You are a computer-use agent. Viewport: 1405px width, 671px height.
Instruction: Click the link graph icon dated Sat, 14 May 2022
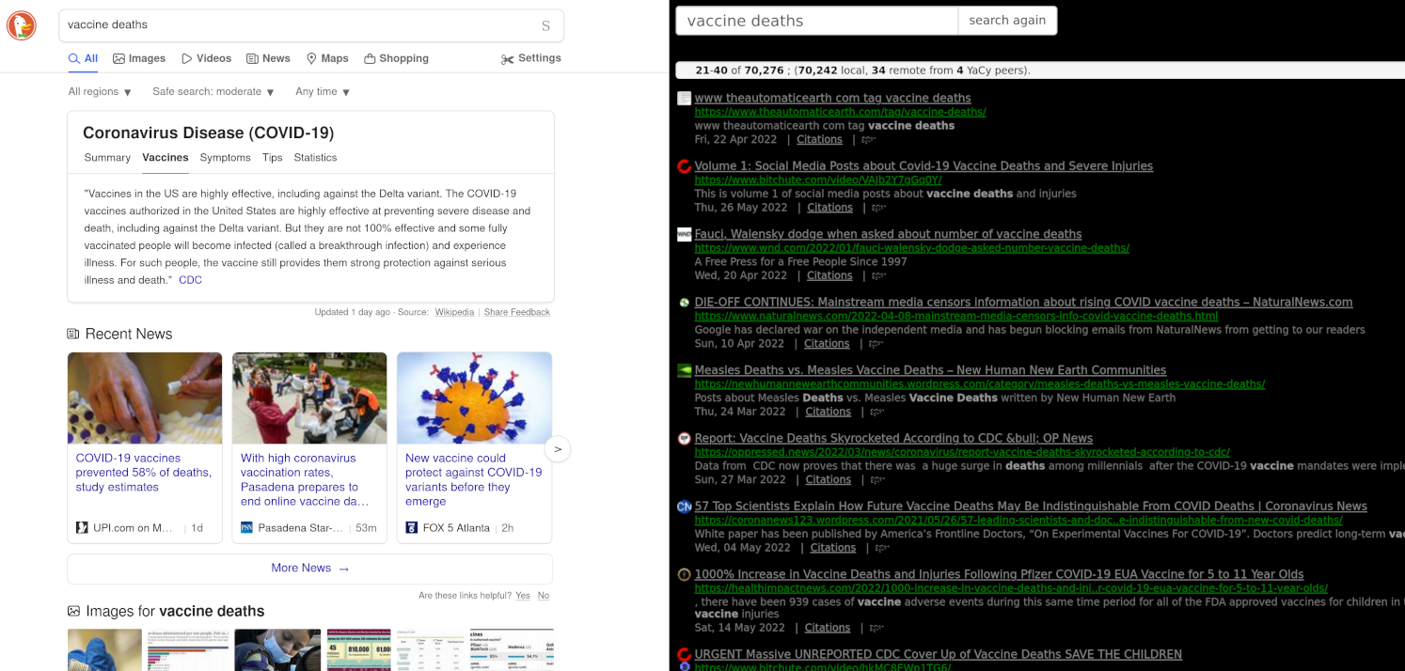pos(877,628)
